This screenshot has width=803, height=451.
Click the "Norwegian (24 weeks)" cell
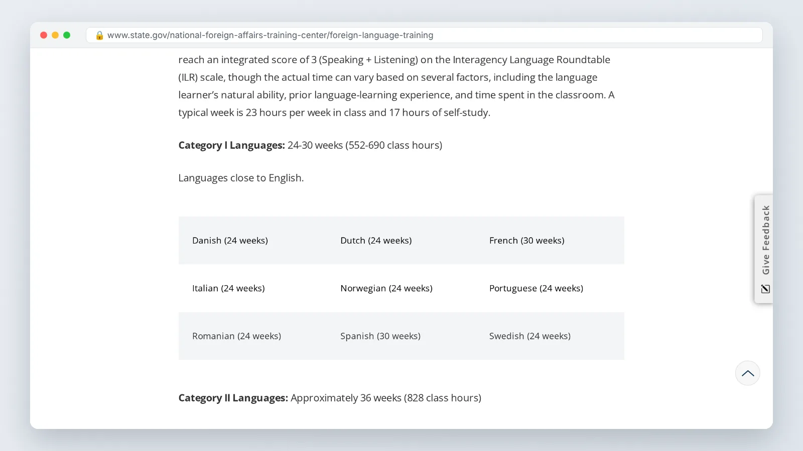click(401, 288)
